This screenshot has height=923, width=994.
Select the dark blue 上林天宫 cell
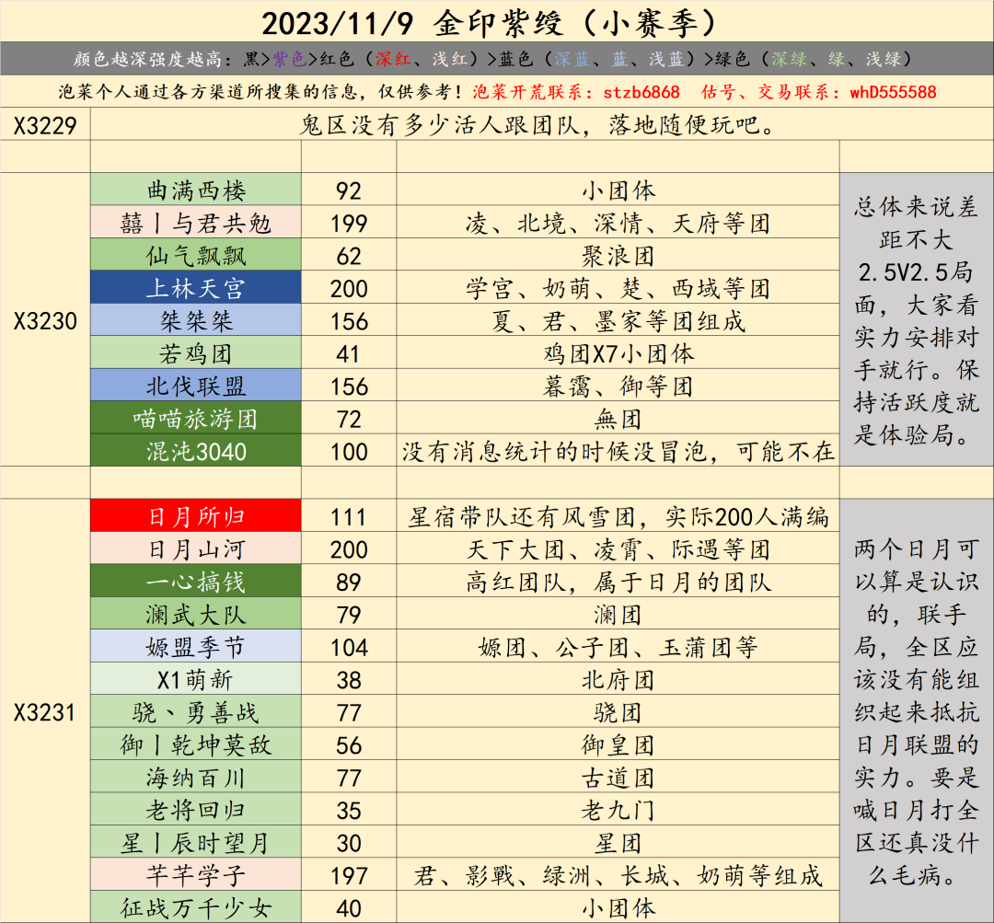point(196,287)
